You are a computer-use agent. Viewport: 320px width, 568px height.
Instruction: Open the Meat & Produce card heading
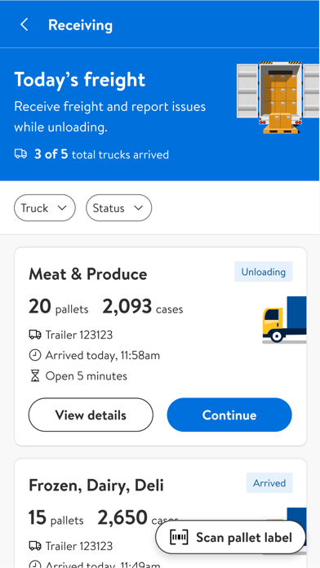click(x=87, y=274)
